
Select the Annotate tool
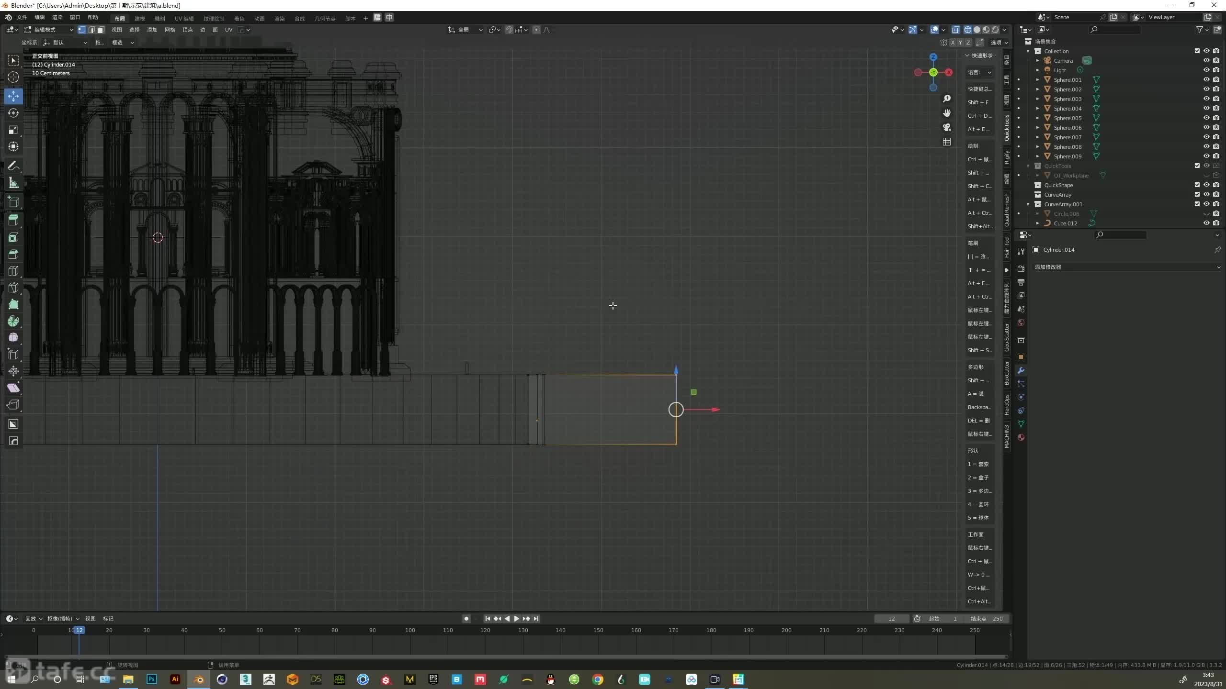click(x=13, y=166)
